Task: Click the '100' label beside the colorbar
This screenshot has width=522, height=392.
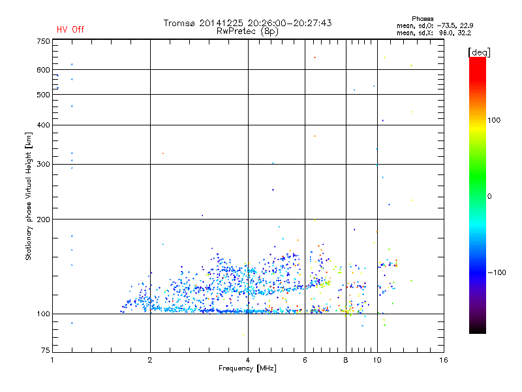Action: click(494, 120)
